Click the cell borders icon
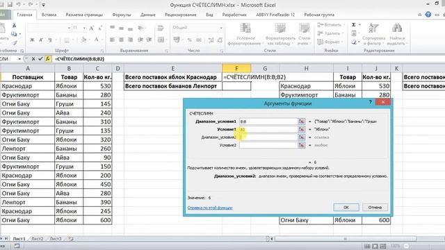Viewport: 445px width, 250px height. [x=67, y=40]
